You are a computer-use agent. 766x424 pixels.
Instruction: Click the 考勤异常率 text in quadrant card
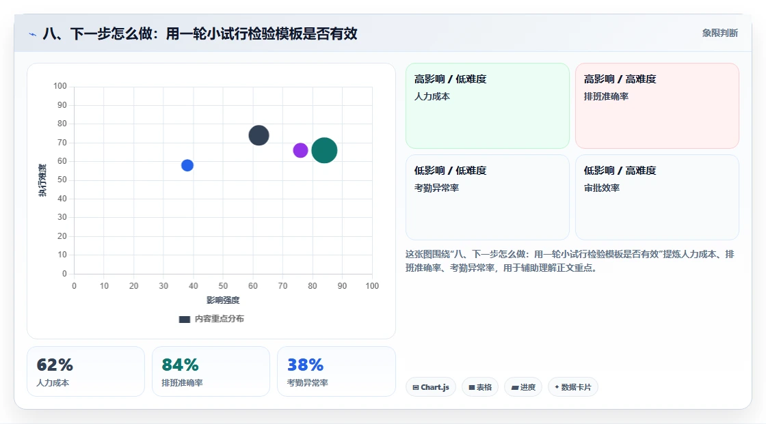(436, 188)
